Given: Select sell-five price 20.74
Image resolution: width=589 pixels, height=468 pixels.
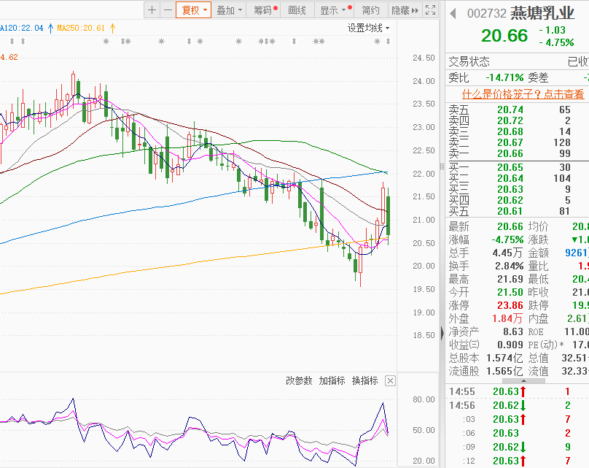Looking at the screenshot, I should pyautogui.click(x=510, y=110).
